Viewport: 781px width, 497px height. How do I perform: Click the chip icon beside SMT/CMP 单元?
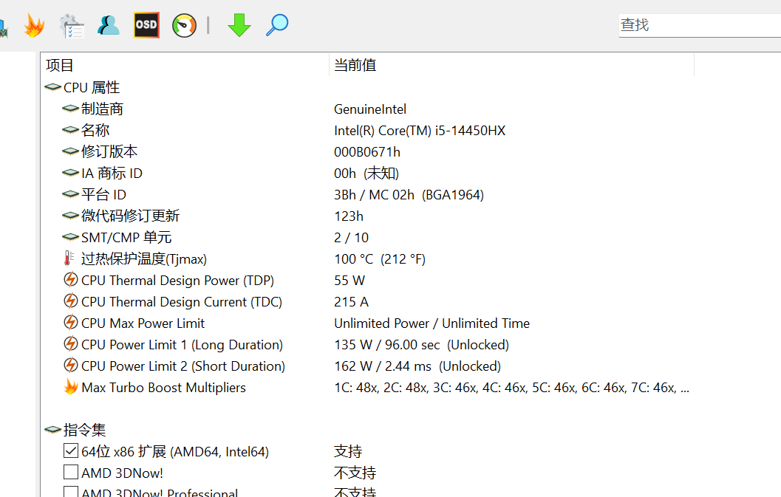tap(70, 237)
